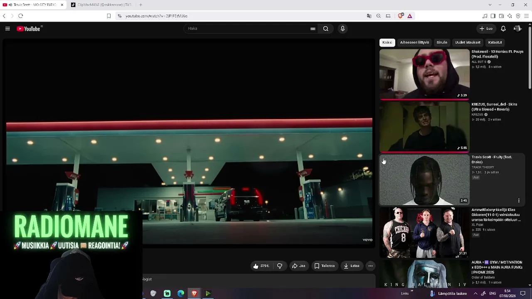
Task: Open the media control music-note icon
Action: coord(485,16)
